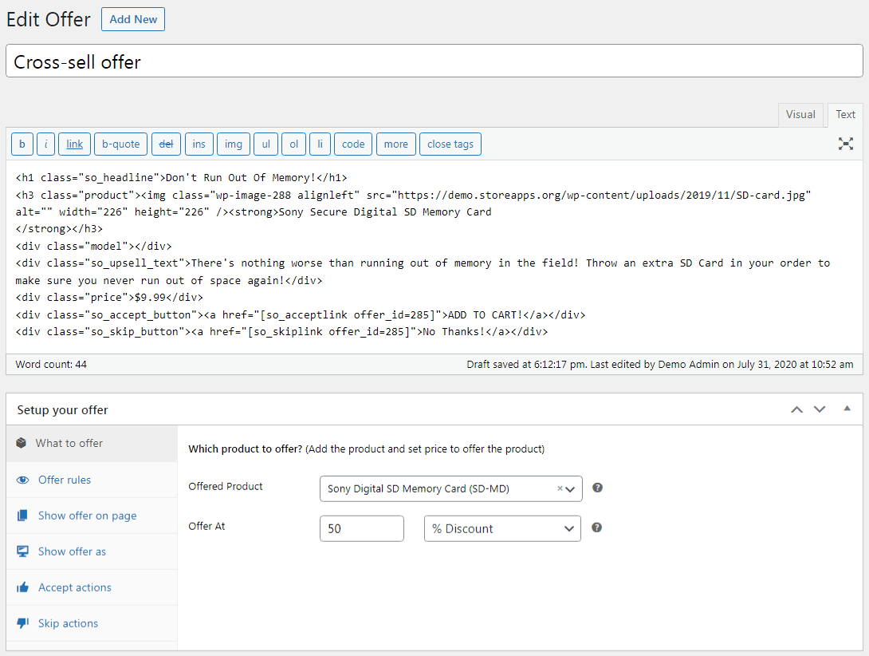Move Setup your offer panel down
Screen dimensions: 869x656
820,409
